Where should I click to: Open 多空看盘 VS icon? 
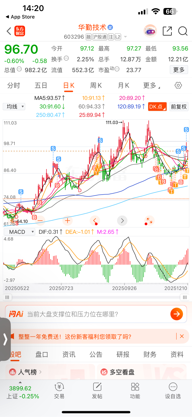pos(104,372)
